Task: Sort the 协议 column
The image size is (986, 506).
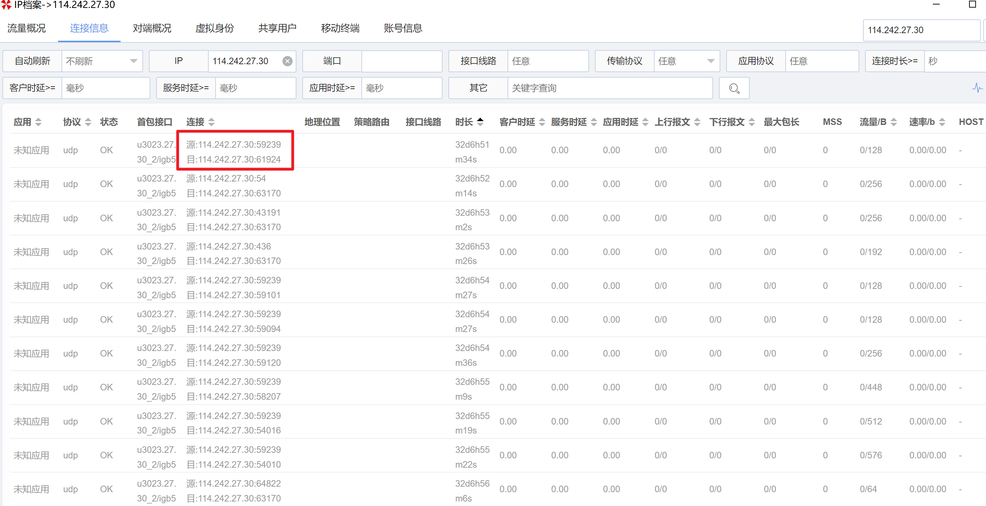Action: tap(88, 122)
